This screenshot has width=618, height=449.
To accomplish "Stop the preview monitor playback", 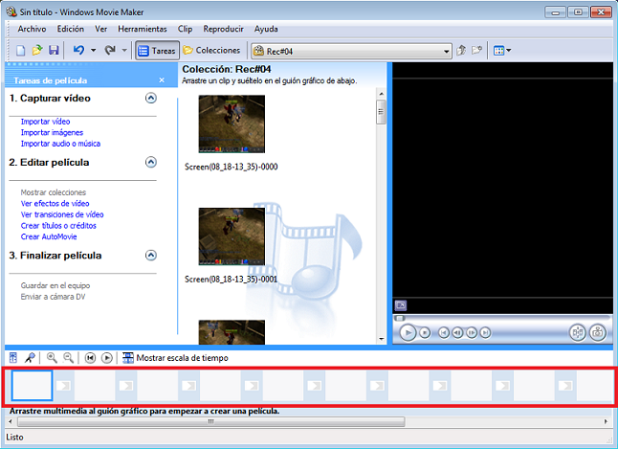I will point(425,333).
